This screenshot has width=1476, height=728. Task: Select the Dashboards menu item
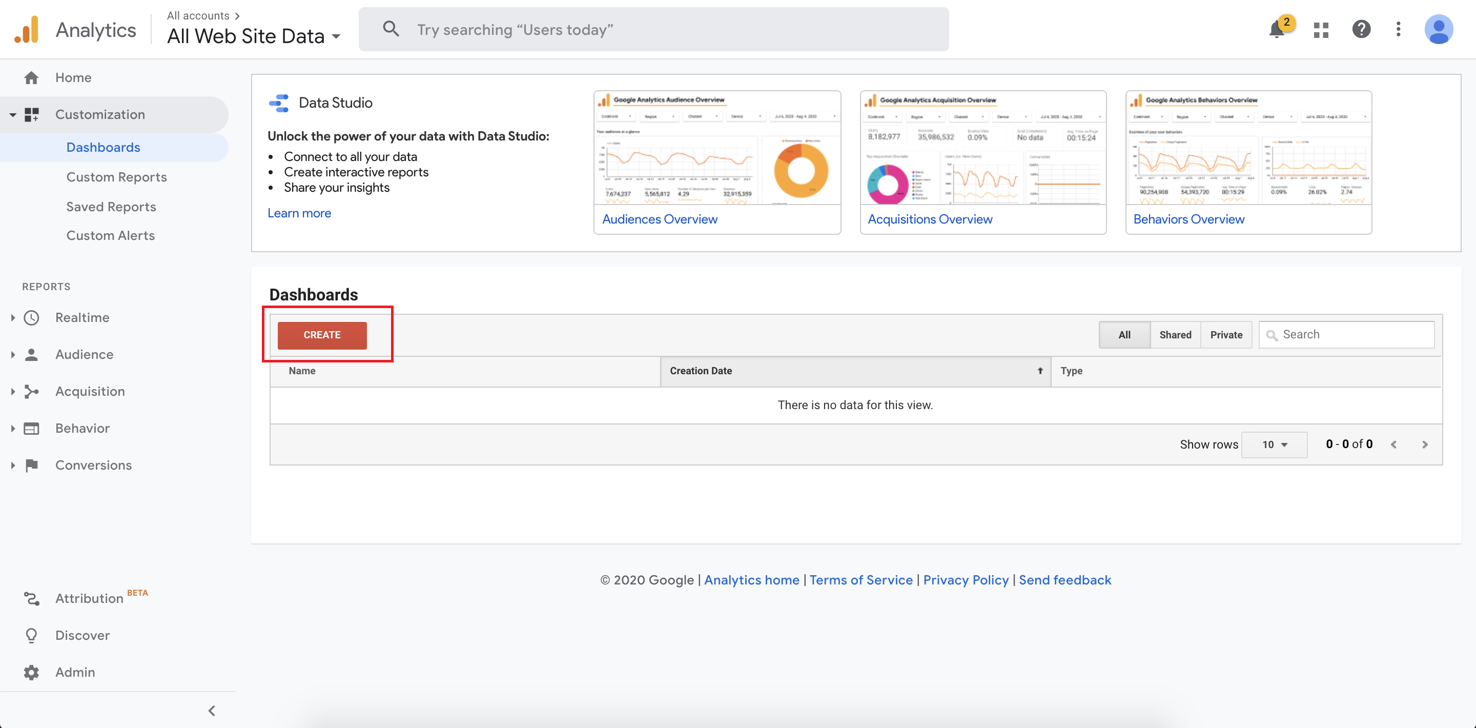[x=103, y=147]
